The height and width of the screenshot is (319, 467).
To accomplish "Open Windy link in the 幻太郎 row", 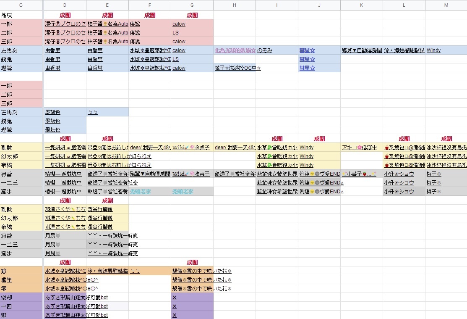I will click(x=306, y=156).
